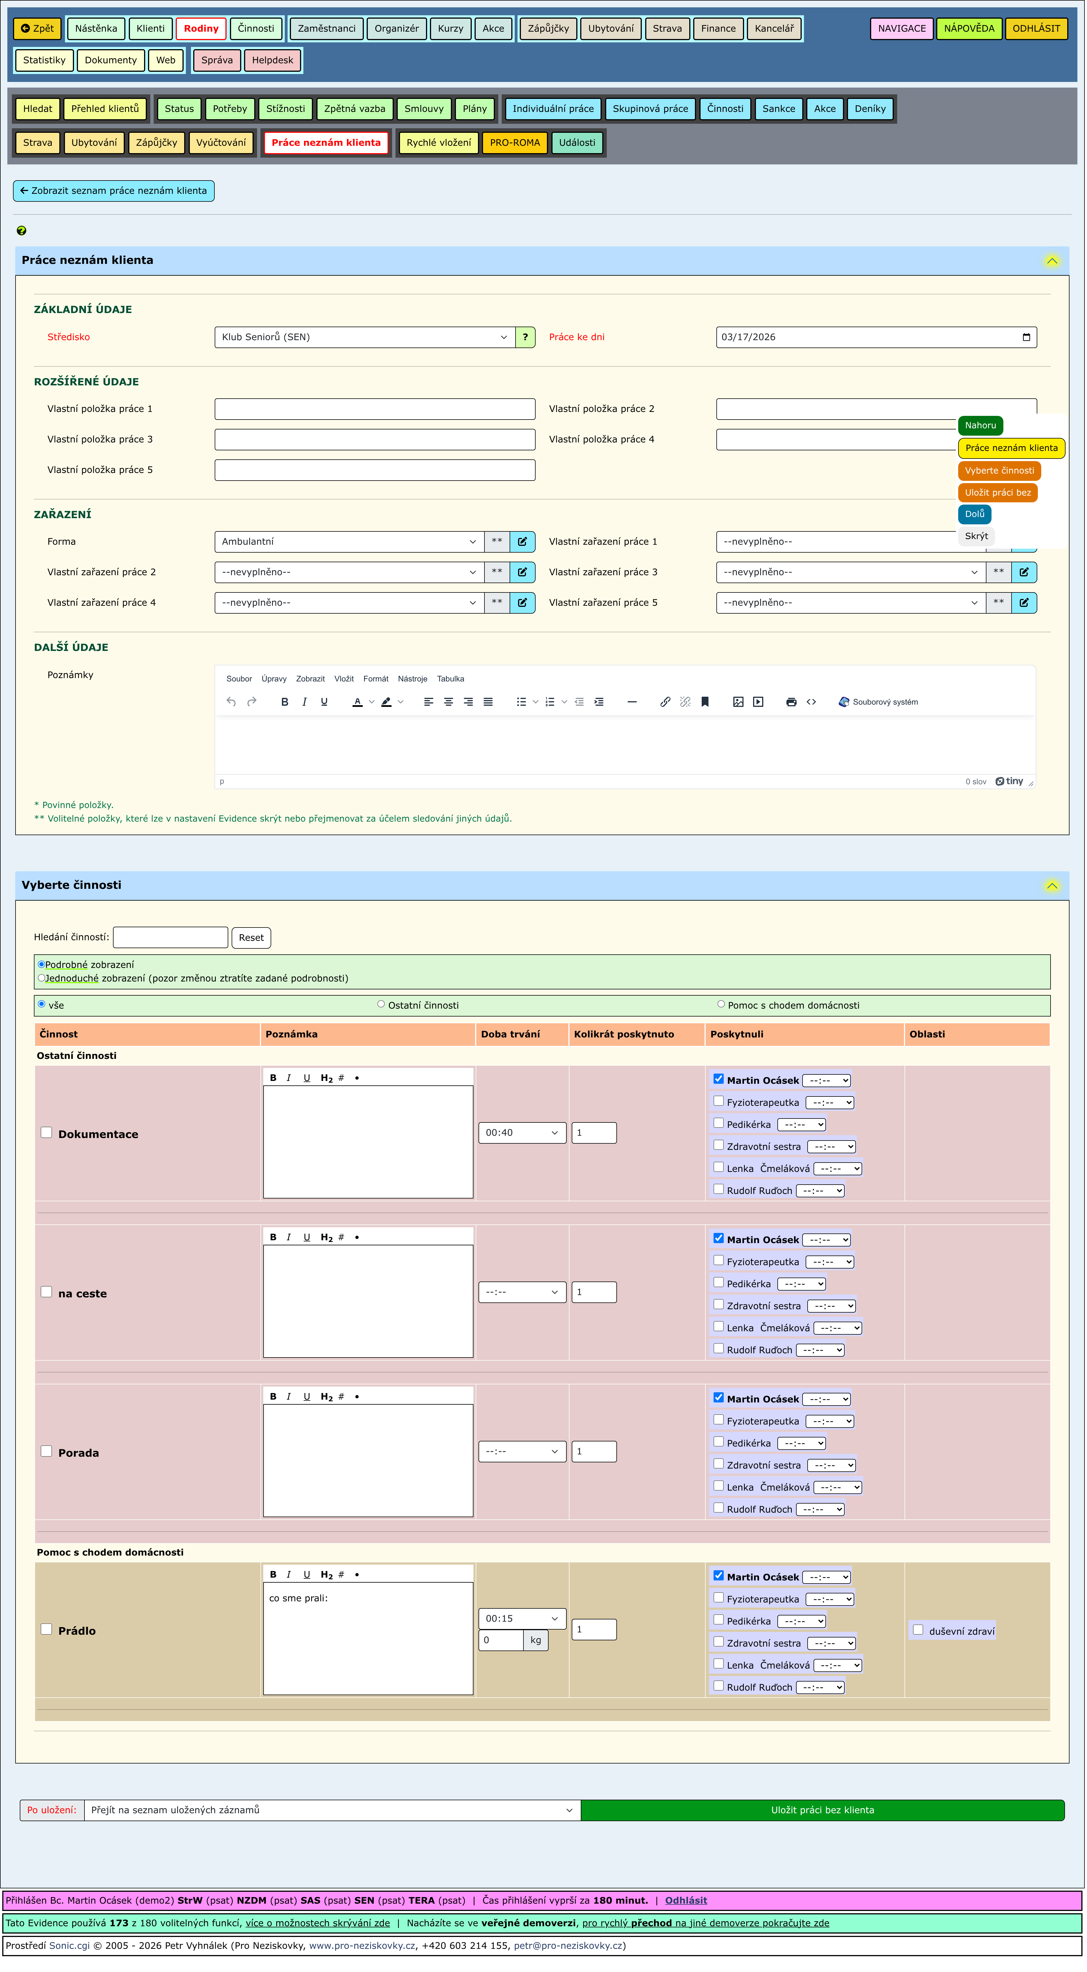This screenshot has width=1087, height=1972.
Task: Select Jednoduché zobrazení radio option
Action: coord(41,978)
